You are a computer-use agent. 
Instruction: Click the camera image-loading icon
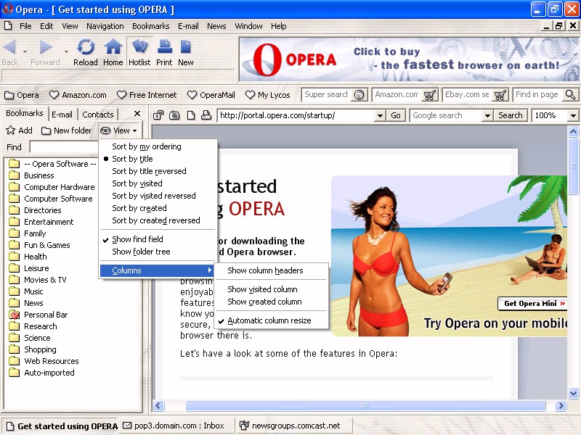pyautogui.click(x=174, y=115)
